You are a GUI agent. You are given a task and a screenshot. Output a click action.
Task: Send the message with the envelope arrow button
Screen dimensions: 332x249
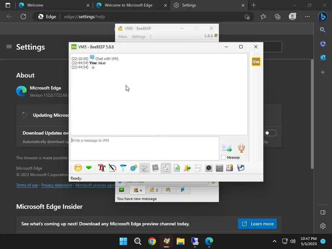pos(227,148)
